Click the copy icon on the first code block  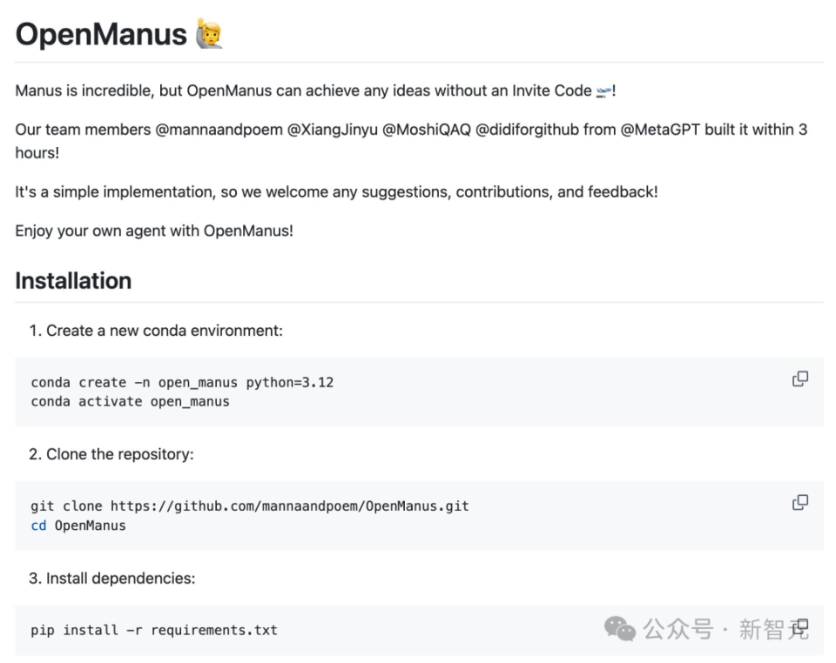[799, 378]
